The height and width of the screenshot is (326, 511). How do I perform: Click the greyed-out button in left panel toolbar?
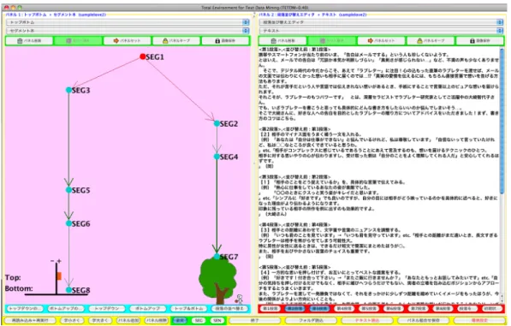(78, 41)
